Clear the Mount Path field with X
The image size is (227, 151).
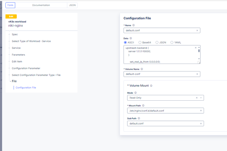201,111
